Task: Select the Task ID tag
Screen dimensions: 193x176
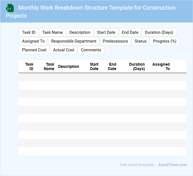Action: [29, 32]
